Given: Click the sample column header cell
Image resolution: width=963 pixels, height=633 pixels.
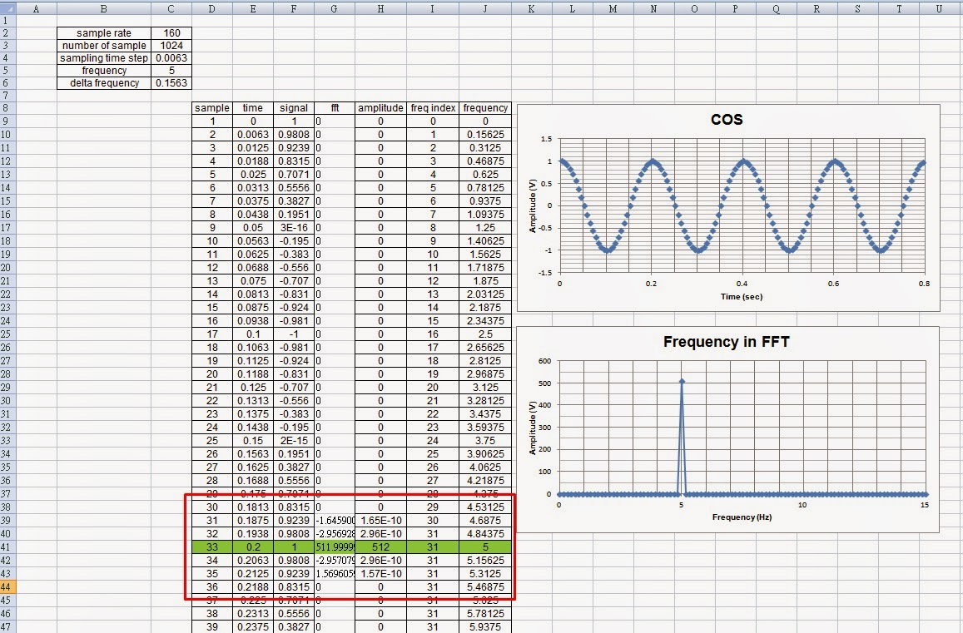Looking at the screenshot, I should pyautogui.click(x=211, y=107).
